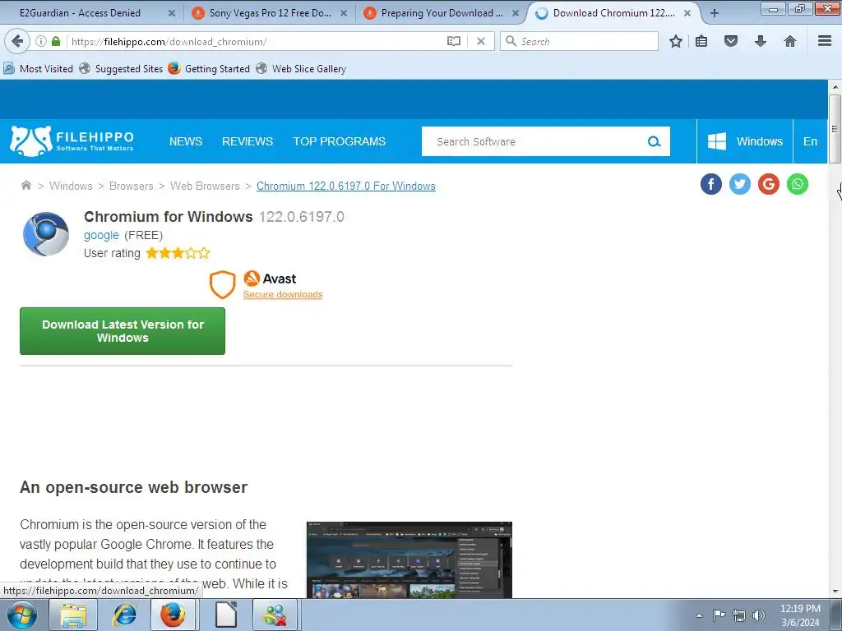Open TOP PROGRAMS in FileHippo navigation
Screen dimensions: 842x631
[340, 141]
